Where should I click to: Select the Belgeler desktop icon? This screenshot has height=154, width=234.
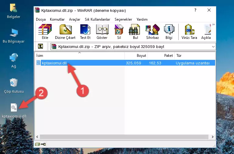click(x=14, y=11)
